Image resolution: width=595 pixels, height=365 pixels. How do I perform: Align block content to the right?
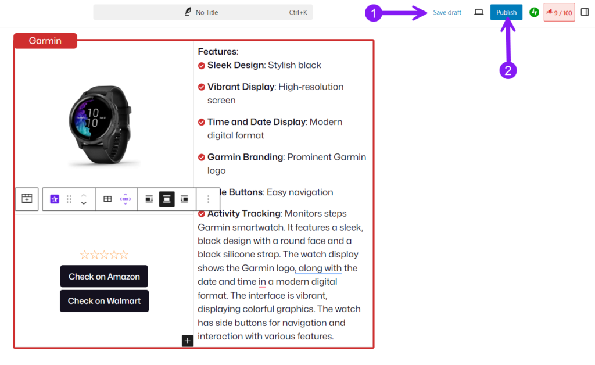point(184,199)
